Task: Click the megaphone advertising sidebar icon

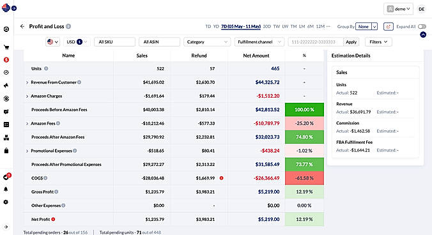Action: (x=6, y=86)
